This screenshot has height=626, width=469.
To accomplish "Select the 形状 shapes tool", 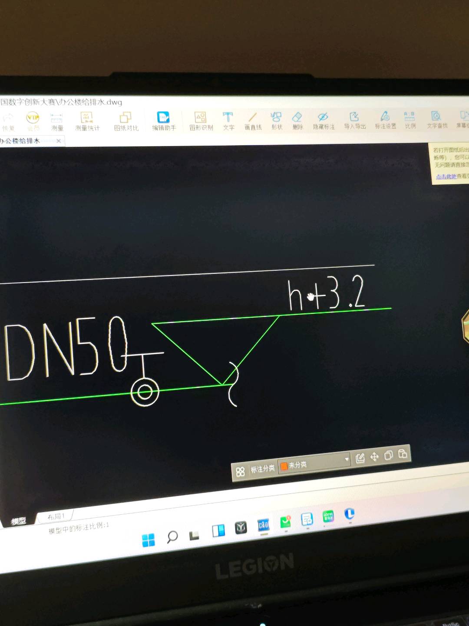I will (x=277, y=120).
